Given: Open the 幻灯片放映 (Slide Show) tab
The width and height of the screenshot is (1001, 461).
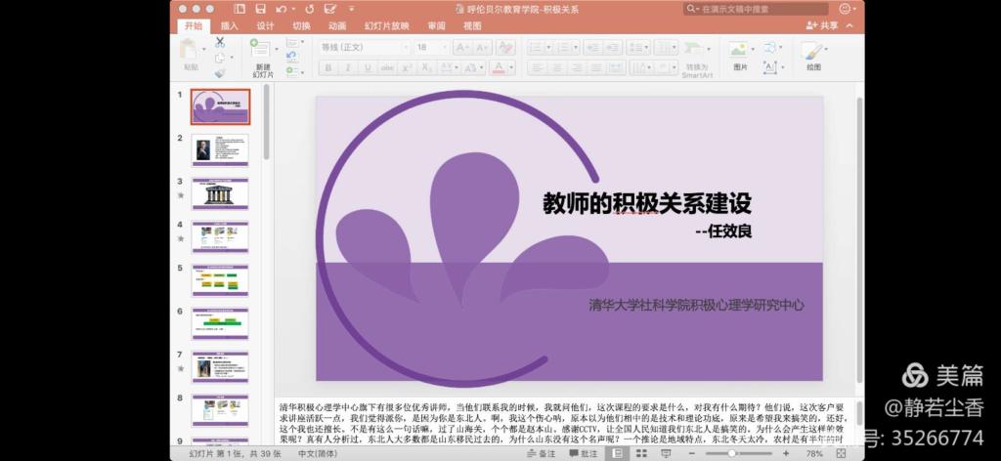Looking at the screenshot, I should (387, 25).
